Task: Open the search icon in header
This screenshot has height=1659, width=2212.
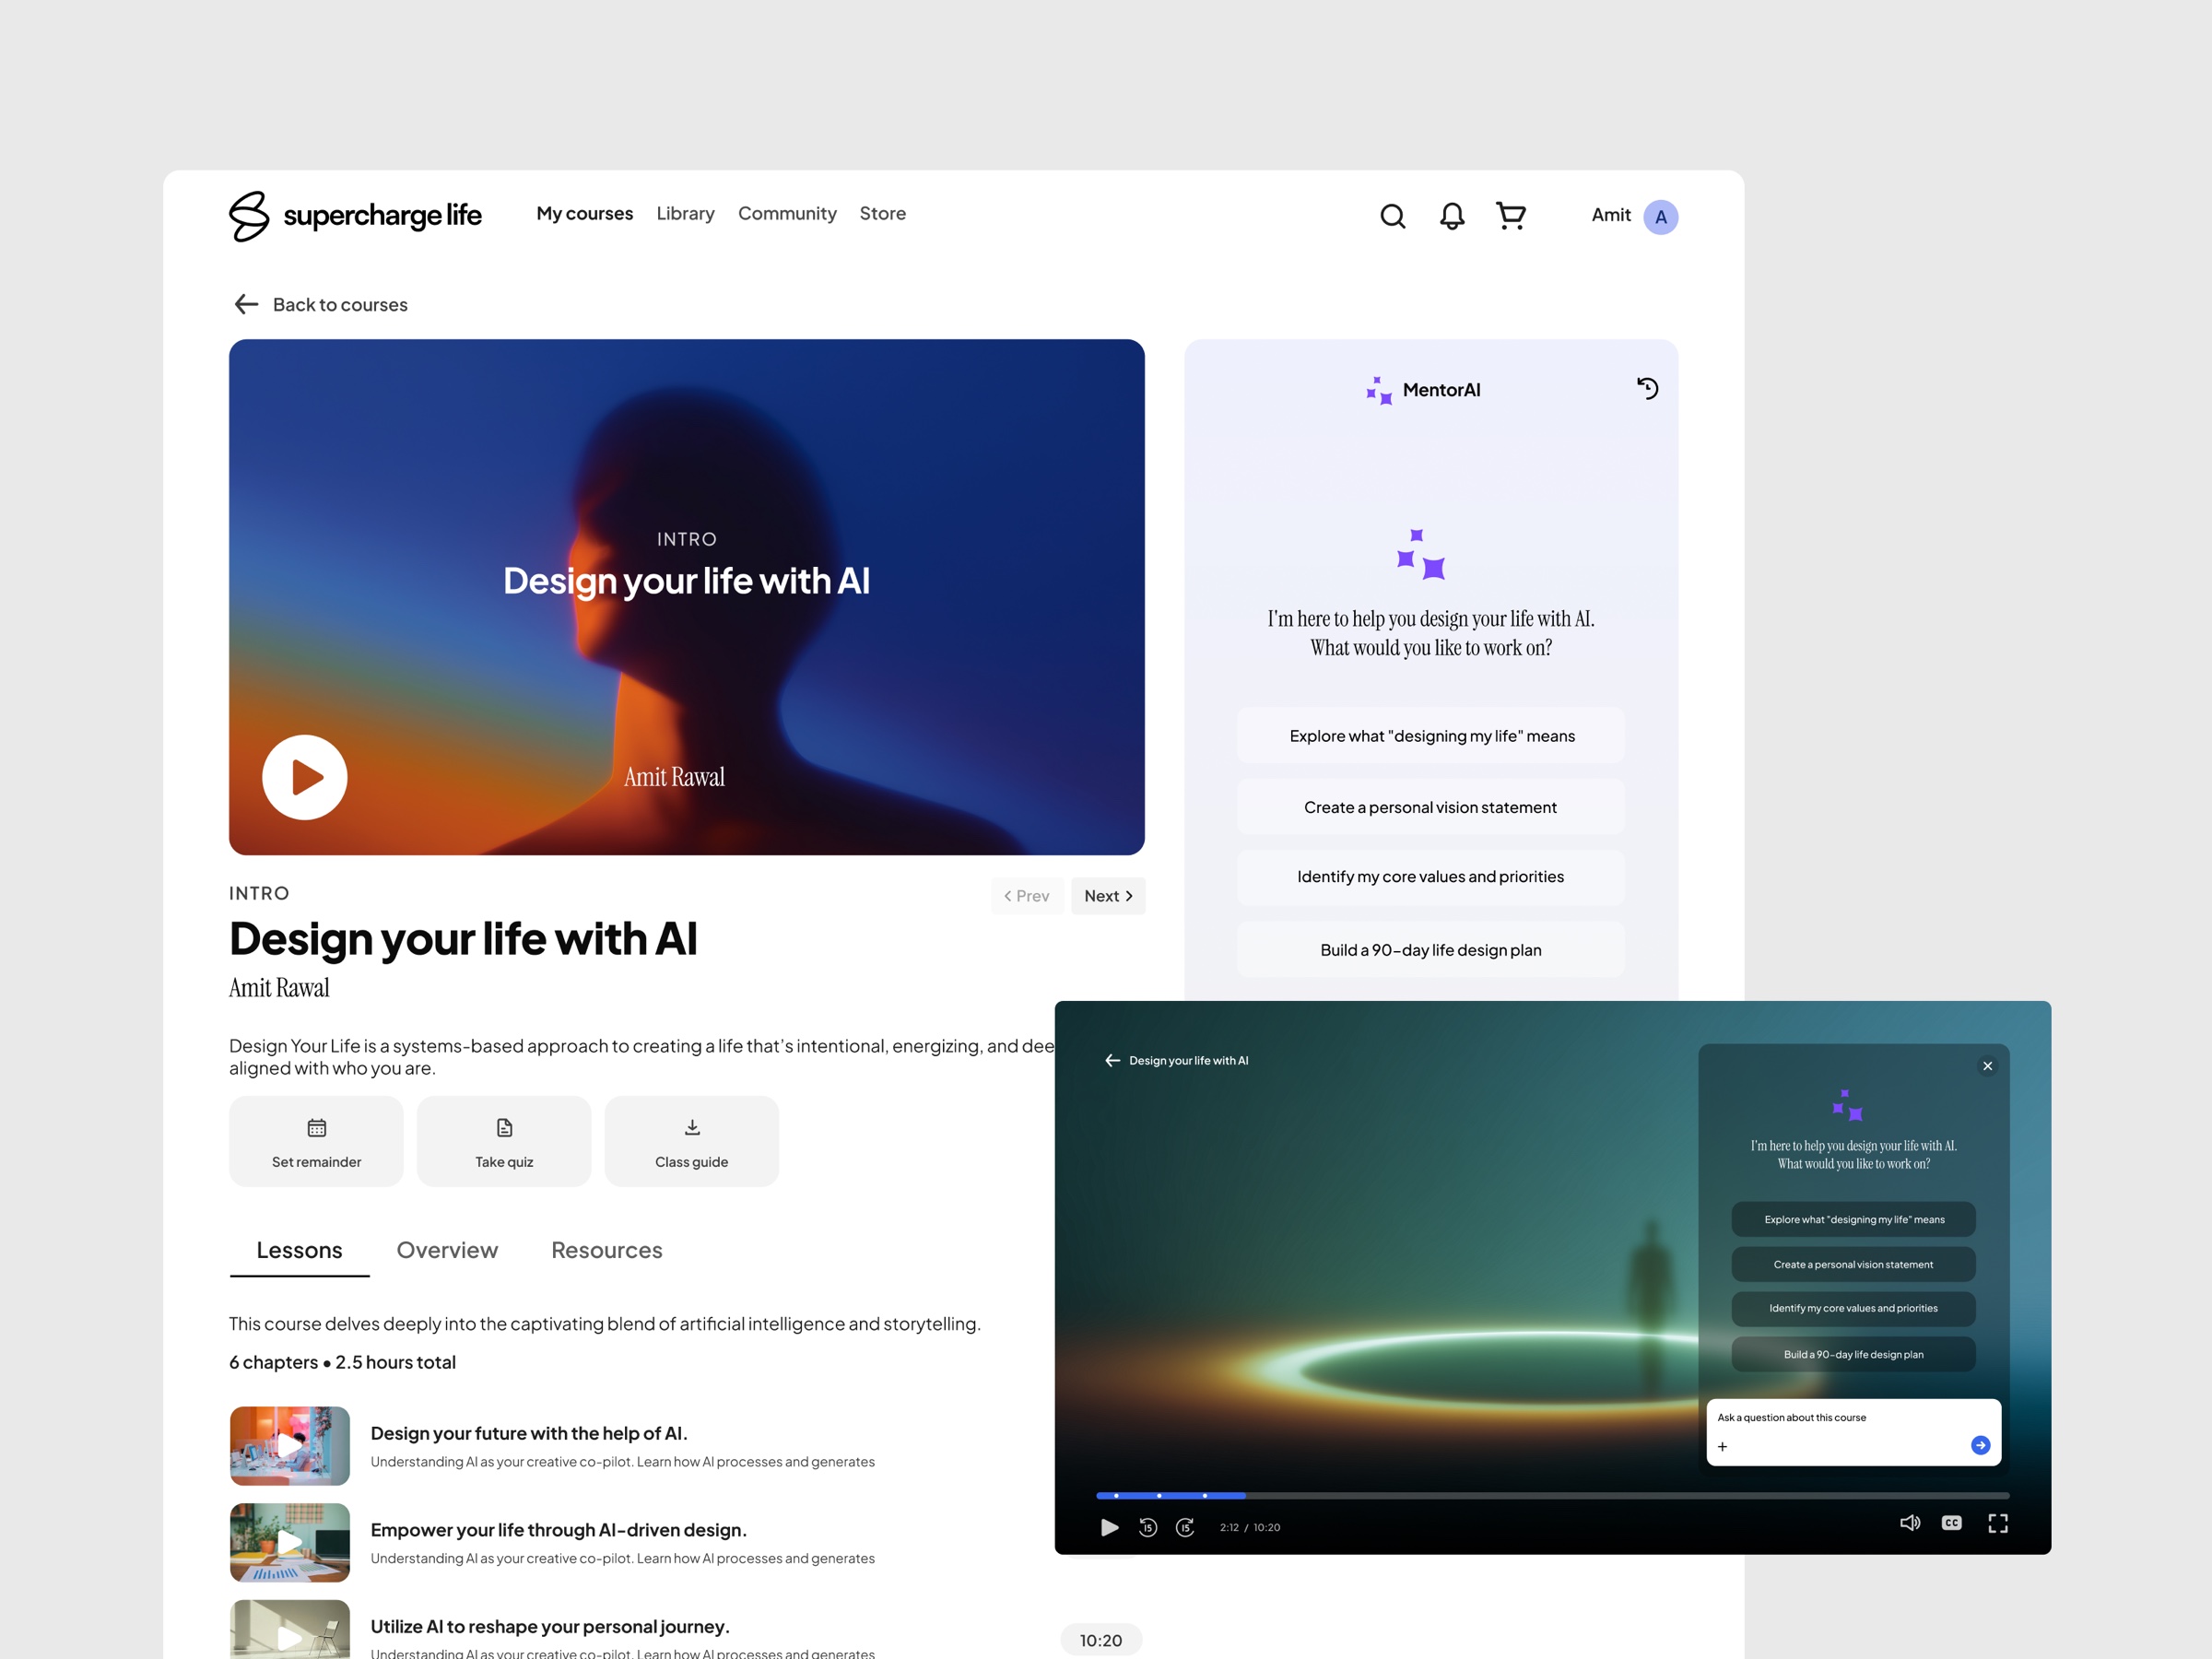Action: click(x=1392, y=216)
